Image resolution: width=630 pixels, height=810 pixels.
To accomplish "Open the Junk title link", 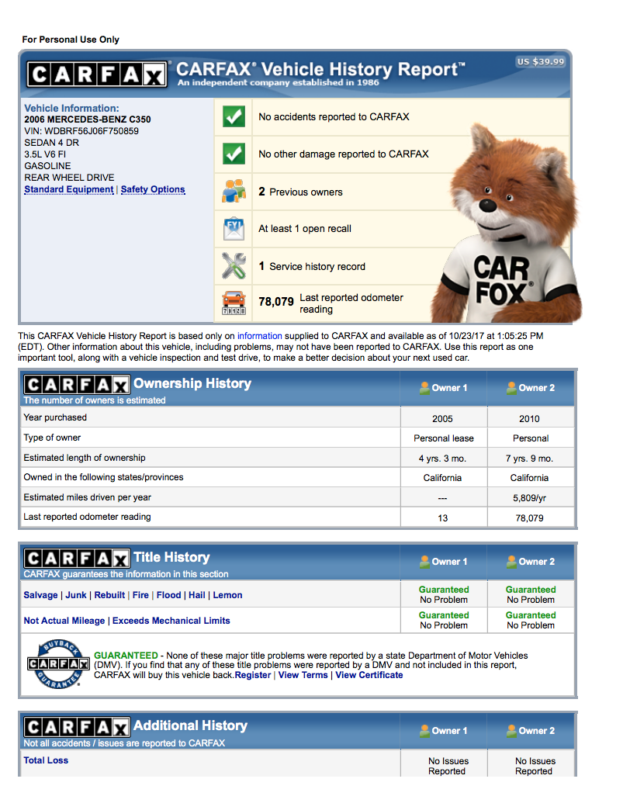I will pyautogui.click(x=76, y=595).
